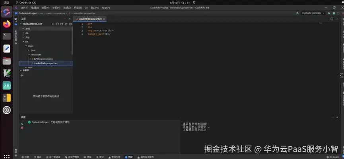Close the credentials.properties editor tab

(104, 19)
